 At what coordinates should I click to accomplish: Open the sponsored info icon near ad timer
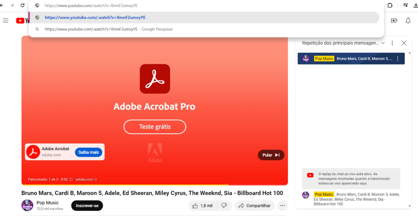71,179
